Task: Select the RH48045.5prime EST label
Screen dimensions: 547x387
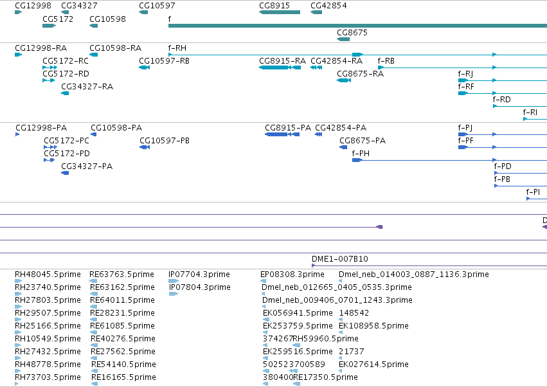Action: [48, 274]
